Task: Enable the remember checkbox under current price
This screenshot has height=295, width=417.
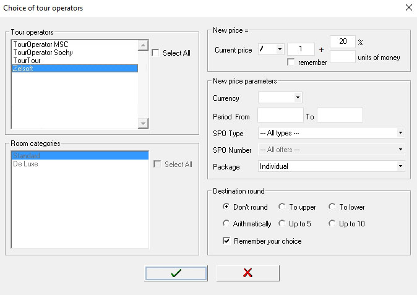Action: pyautogui.click(x=291, y=62)
